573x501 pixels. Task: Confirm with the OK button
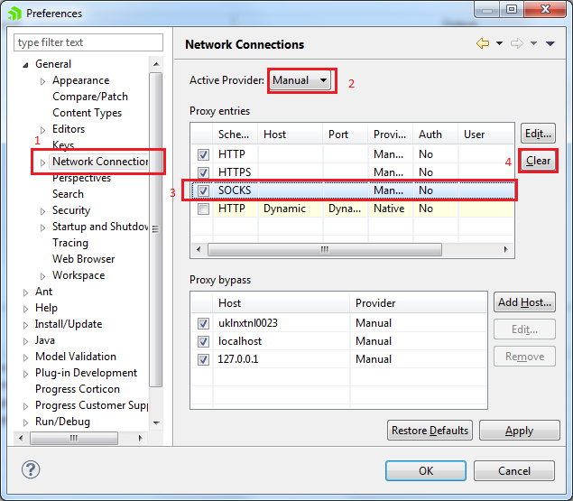(x=426, y=470)
